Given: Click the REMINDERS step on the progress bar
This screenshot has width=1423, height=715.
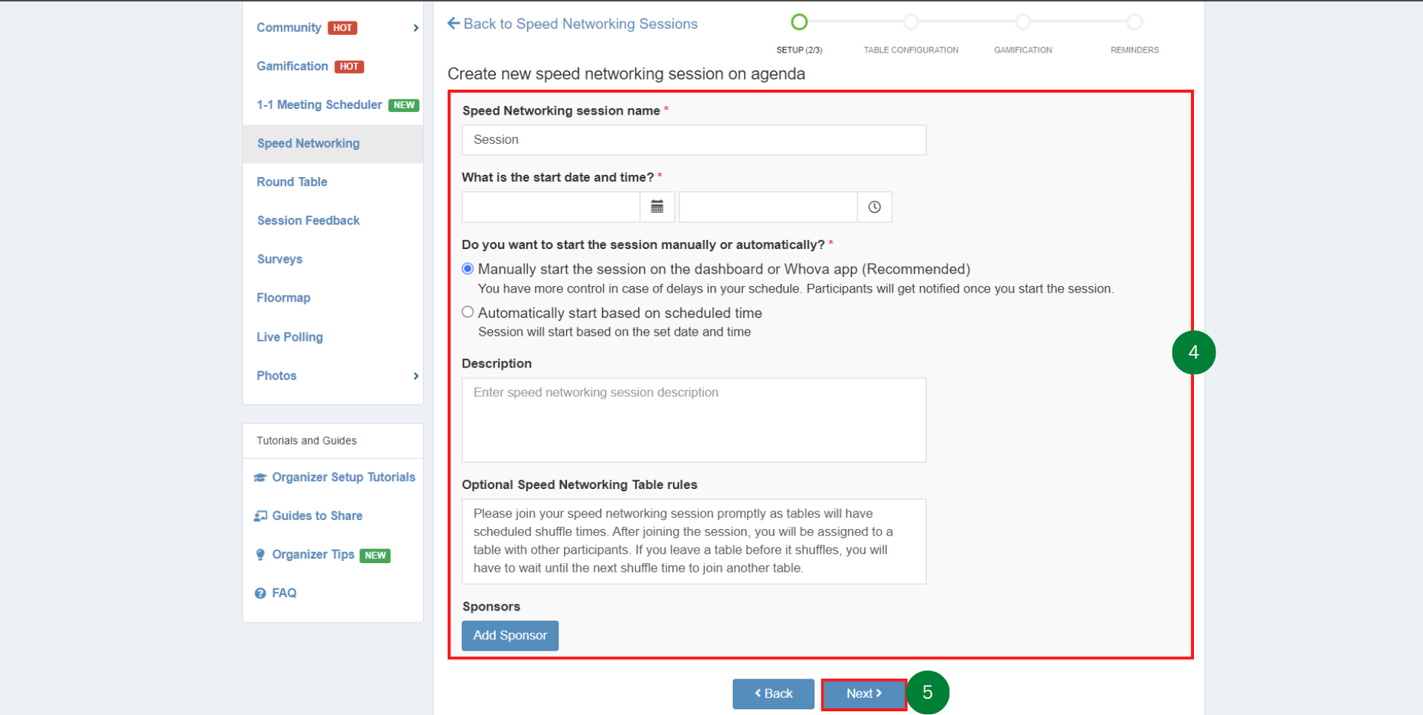Looking at the screenshot, I should tap(1135, 22).
